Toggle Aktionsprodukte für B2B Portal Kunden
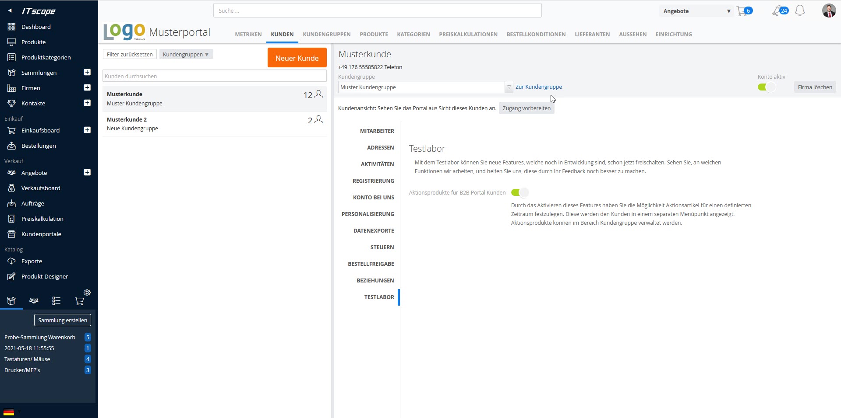841x418 pixels. point(520,192)
